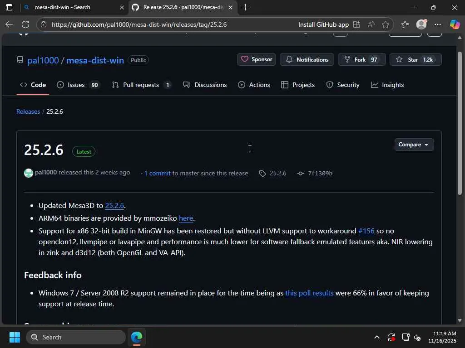465x348 pixels.
Task: Open the 1 commit link
Action: tap(157, 174)
